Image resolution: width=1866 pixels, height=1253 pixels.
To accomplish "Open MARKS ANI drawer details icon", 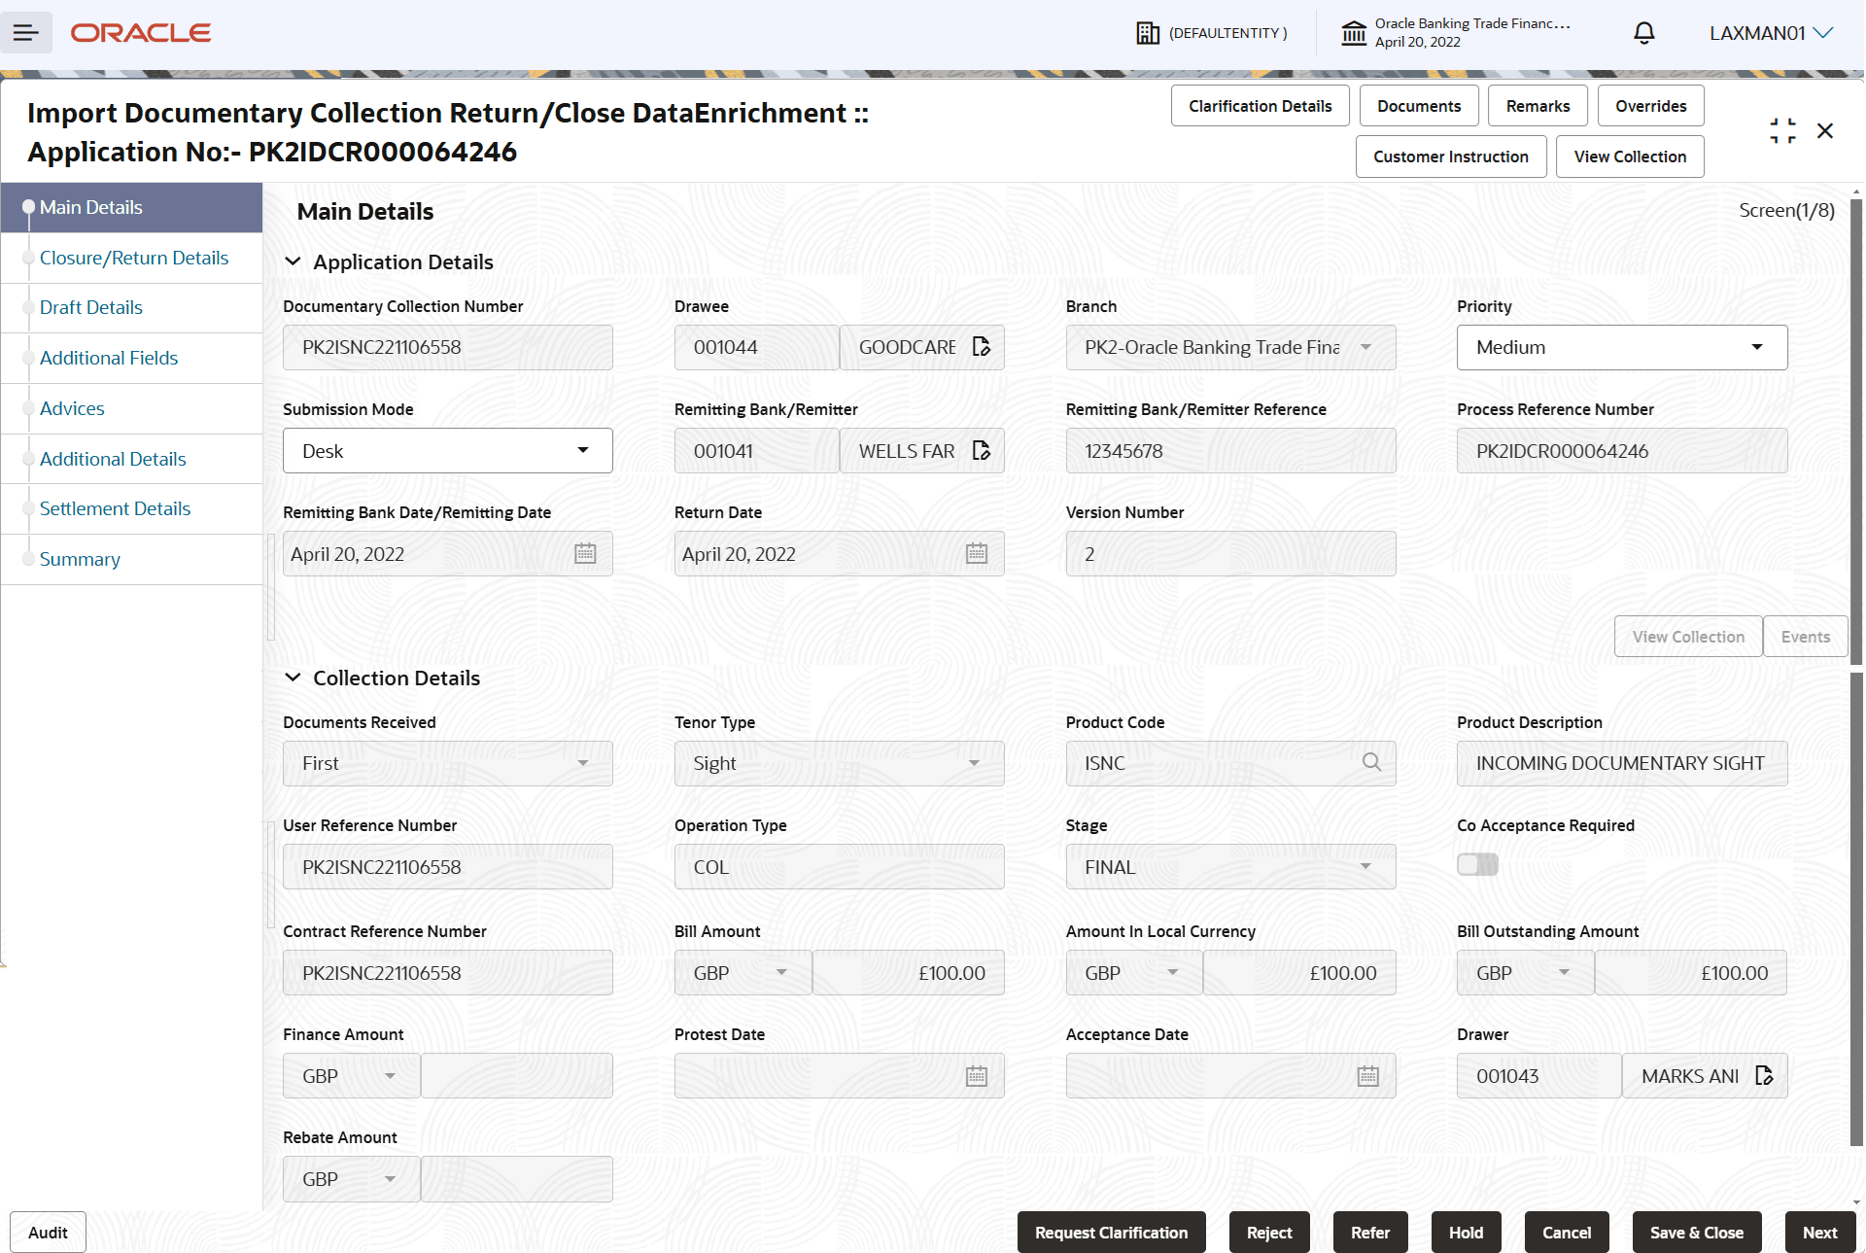I will (1765, 1075).
